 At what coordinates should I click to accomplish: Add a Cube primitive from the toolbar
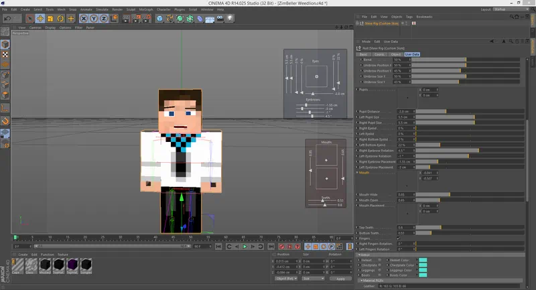[159, 19]
